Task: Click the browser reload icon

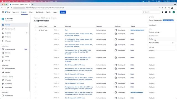Action: [8, 8]
